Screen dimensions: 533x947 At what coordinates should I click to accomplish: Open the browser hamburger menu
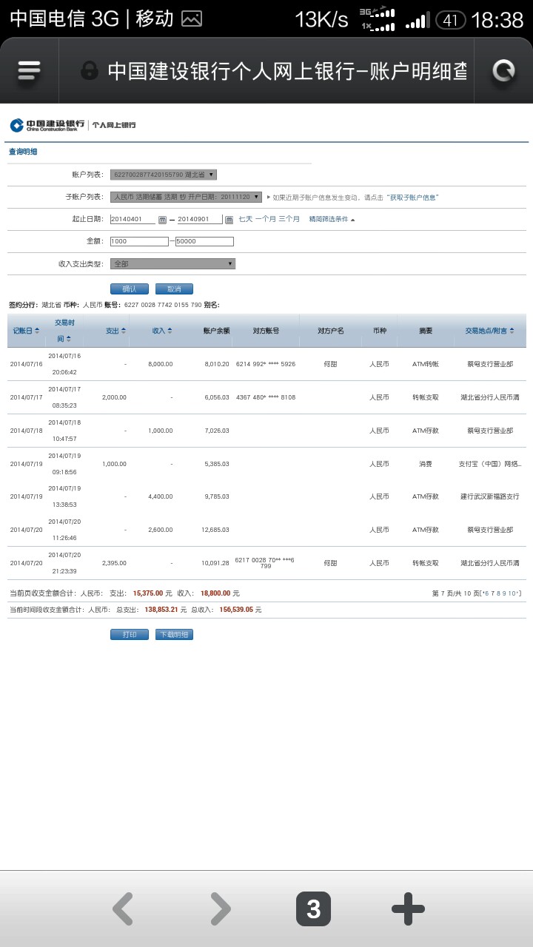coord(29,71)
